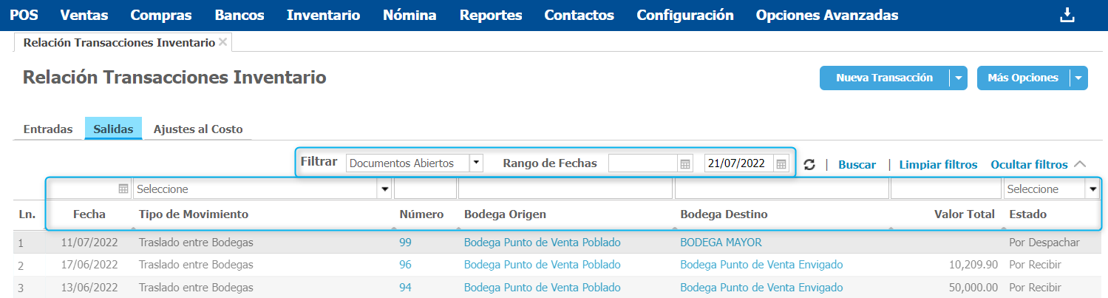Click the Limpiar filtros link
Image resolution: width=1108 pixels, height=298 pixels.
(x=938, y=164)
